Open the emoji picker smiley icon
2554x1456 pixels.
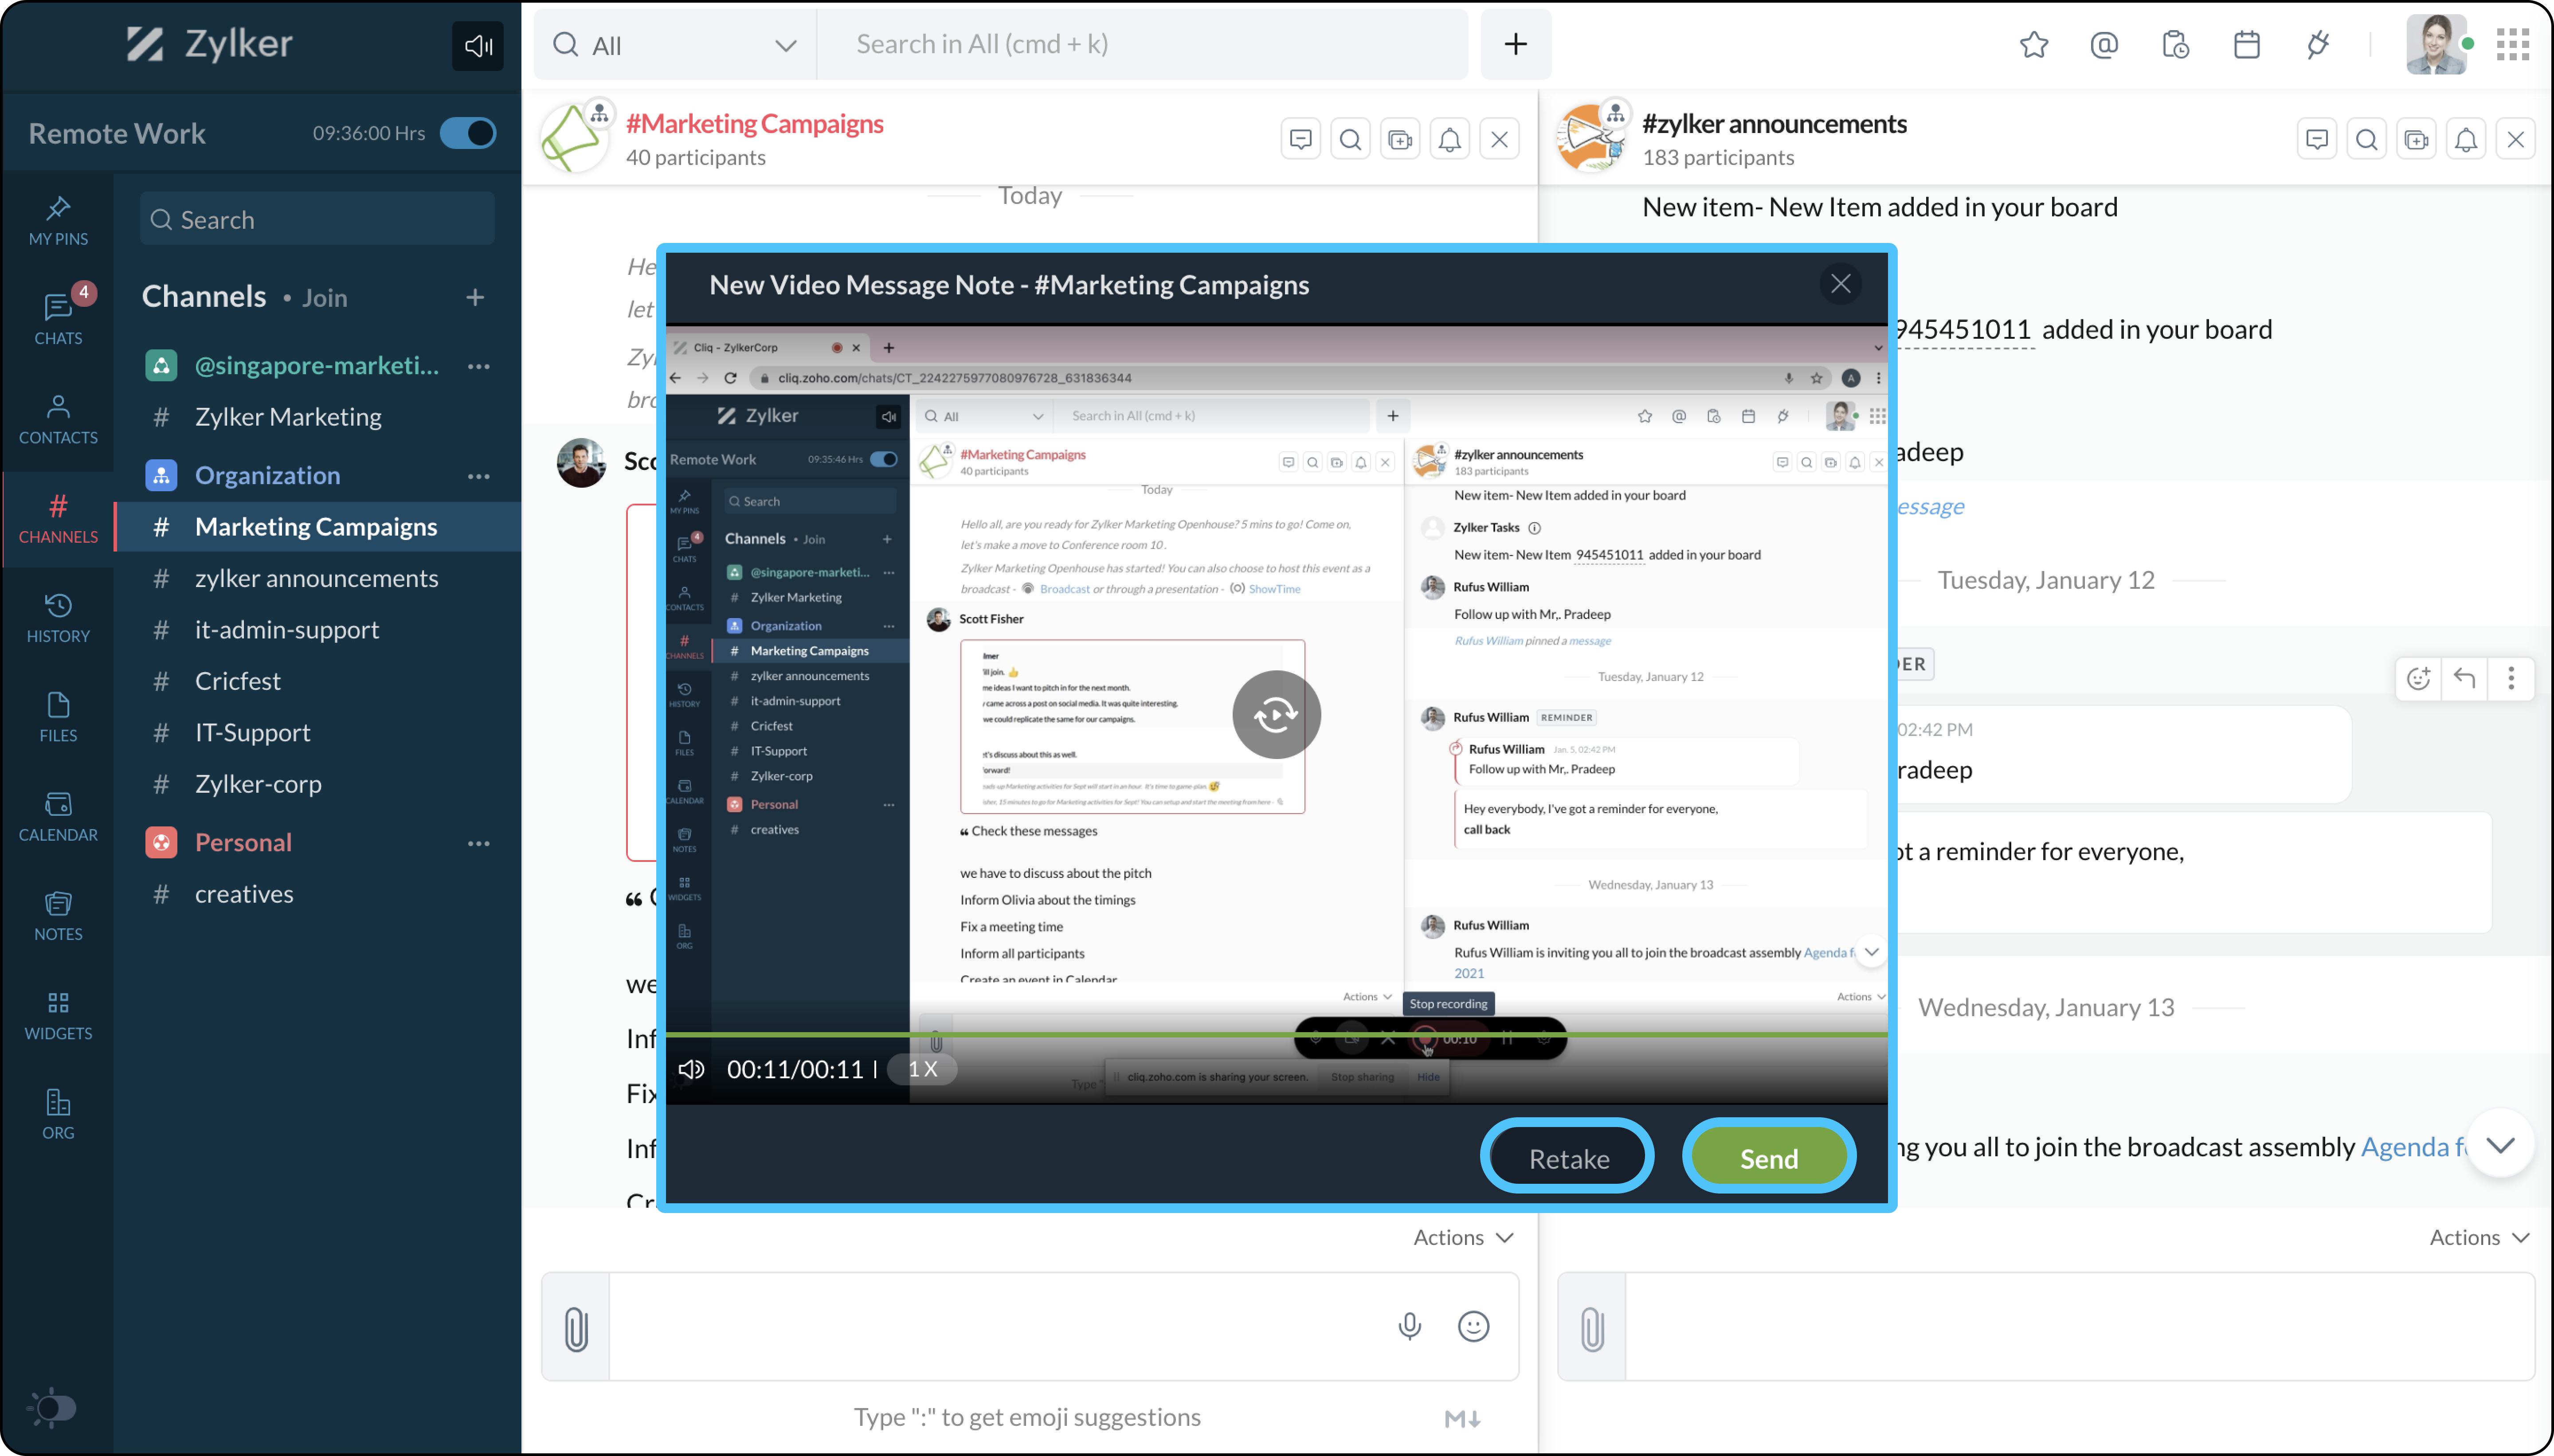point(1473,1326)
